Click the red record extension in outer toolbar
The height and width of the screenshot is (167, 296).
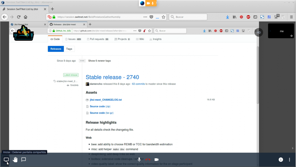(241, 17)
